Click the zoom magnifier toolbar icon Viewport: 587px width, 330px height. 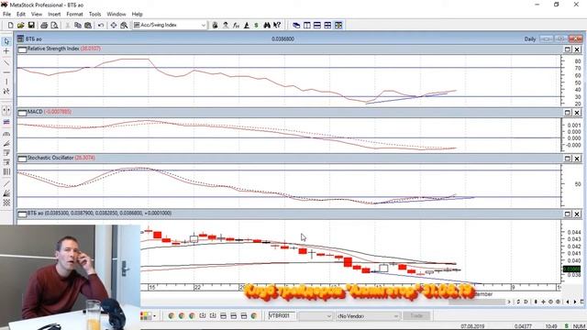pos(124,25)
